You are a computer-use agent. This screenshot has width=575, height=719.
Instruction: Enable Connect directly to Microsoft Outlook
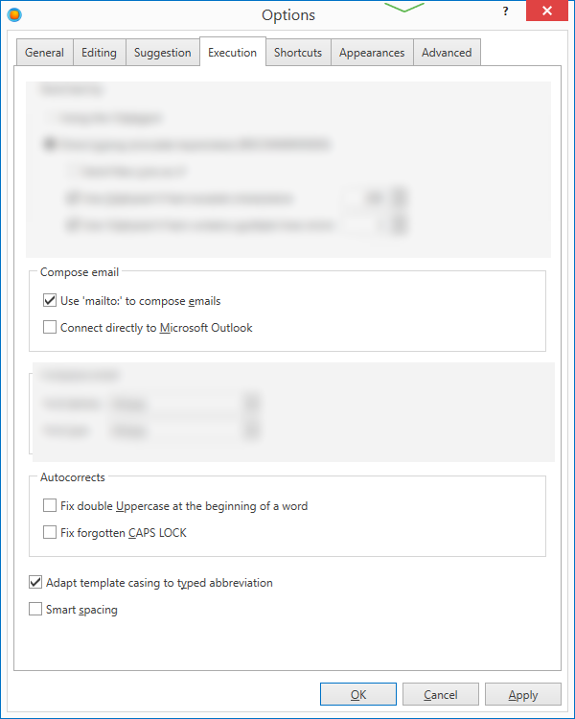[x=50, y=328]
